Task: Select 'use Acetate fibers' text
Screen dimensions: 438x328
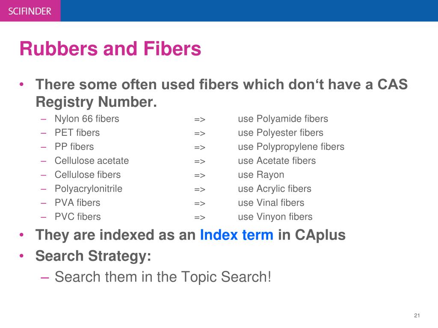Action: pyautogui.click(x=277, y=161)
